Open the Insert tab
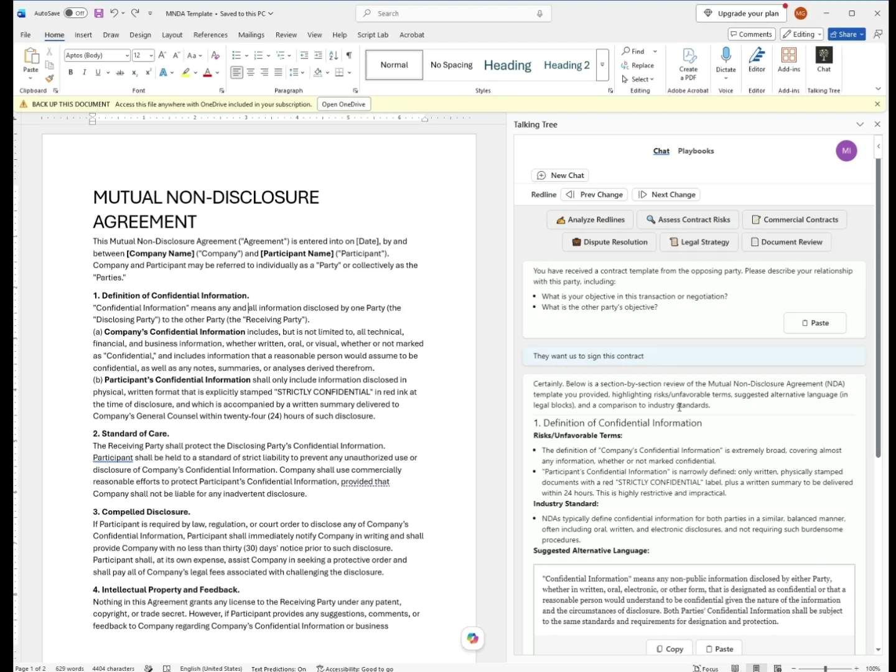The height and width of the screenshot is (672, 896). click(83, 35)
